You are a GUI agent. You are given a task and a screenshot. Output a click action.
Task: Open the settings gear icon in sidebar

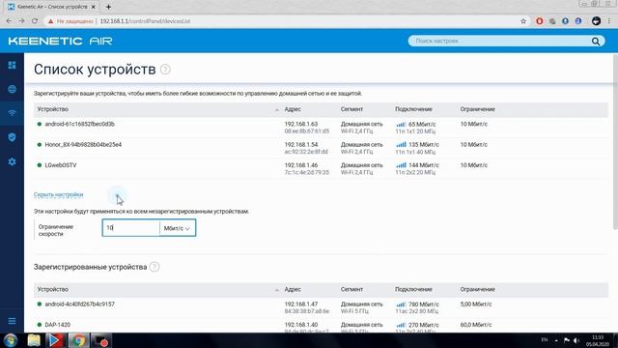[x=12, y=161]
